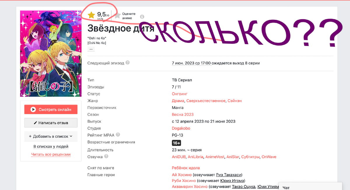Open the rating info circle icon
The width and height of the screenshot is (350, 190).
(142, 17)
